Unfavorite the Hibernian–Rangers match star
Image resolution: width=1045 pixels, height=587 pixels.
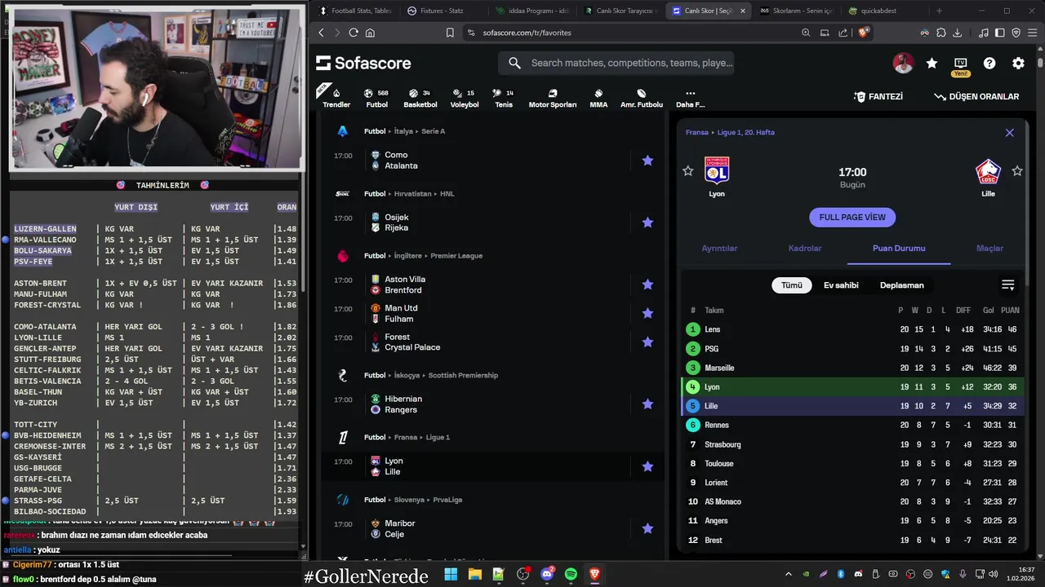pos(647,404)
